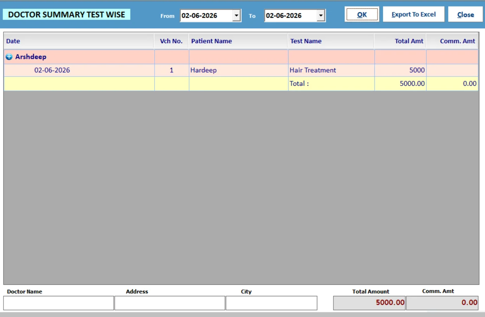The image size is (485, 317).
Task: Select the Vch No. column header
Action: (x=171, y=41)
